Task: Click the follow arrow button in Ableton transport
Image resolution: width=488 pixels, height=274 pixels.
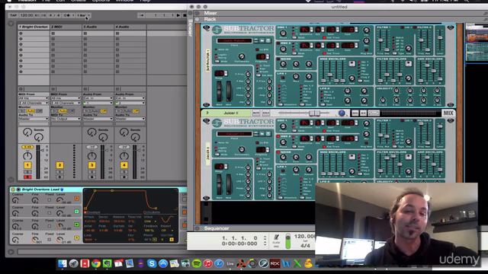Action: 141,15
